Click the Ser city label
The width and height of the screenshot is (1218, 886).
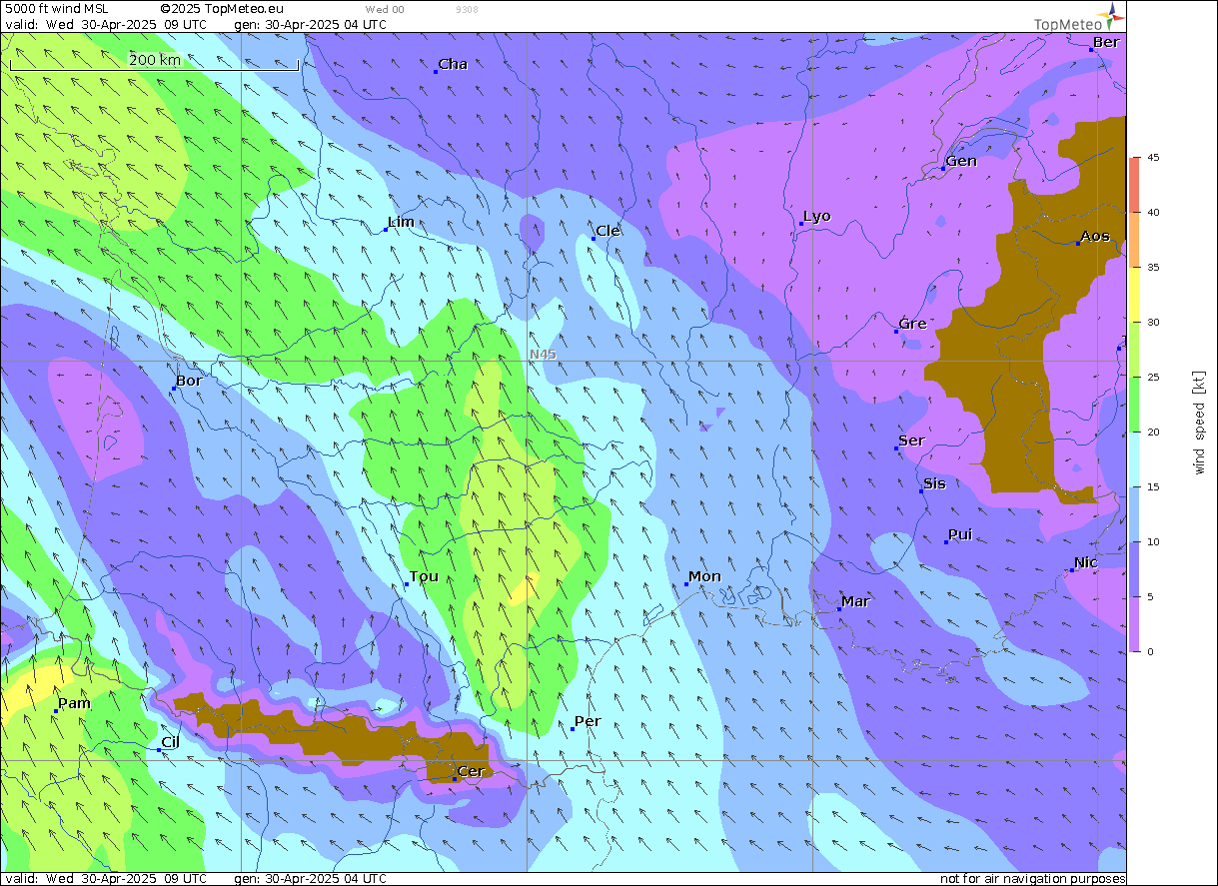pos(911,441)
